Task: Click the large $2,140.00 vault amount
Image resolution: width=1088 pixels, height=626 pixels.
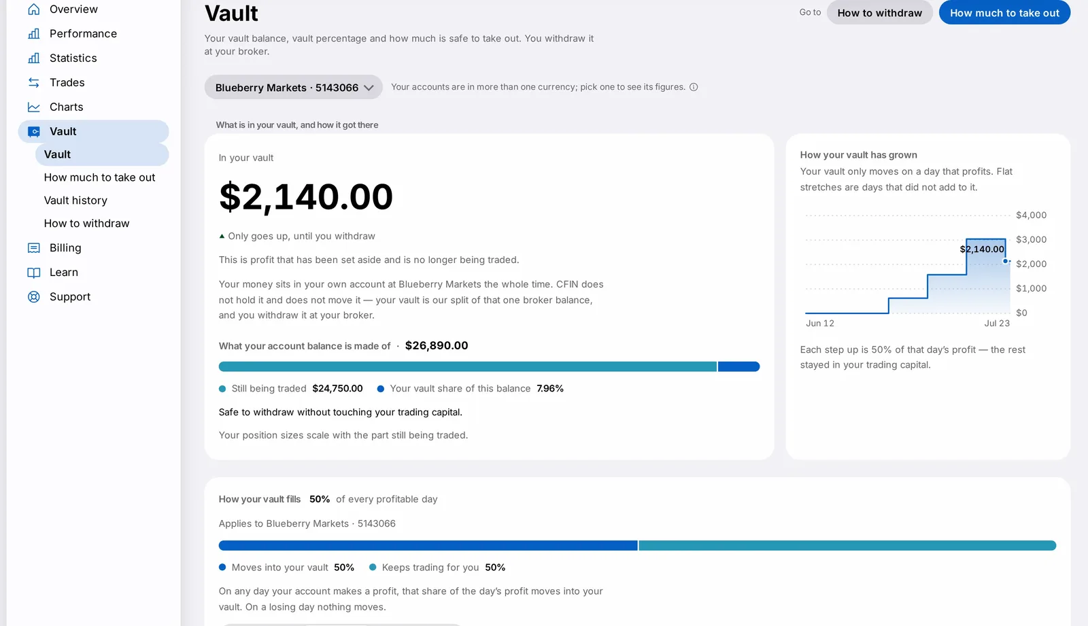Action: 306,197
